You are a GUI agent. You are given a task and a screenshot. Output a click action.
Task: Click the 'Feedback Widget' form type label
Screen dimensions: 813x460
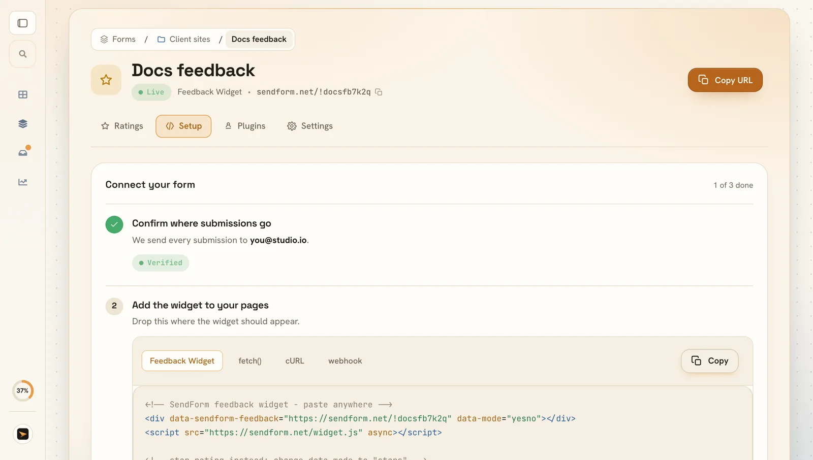pyautogui.click(x=209, y=92)
